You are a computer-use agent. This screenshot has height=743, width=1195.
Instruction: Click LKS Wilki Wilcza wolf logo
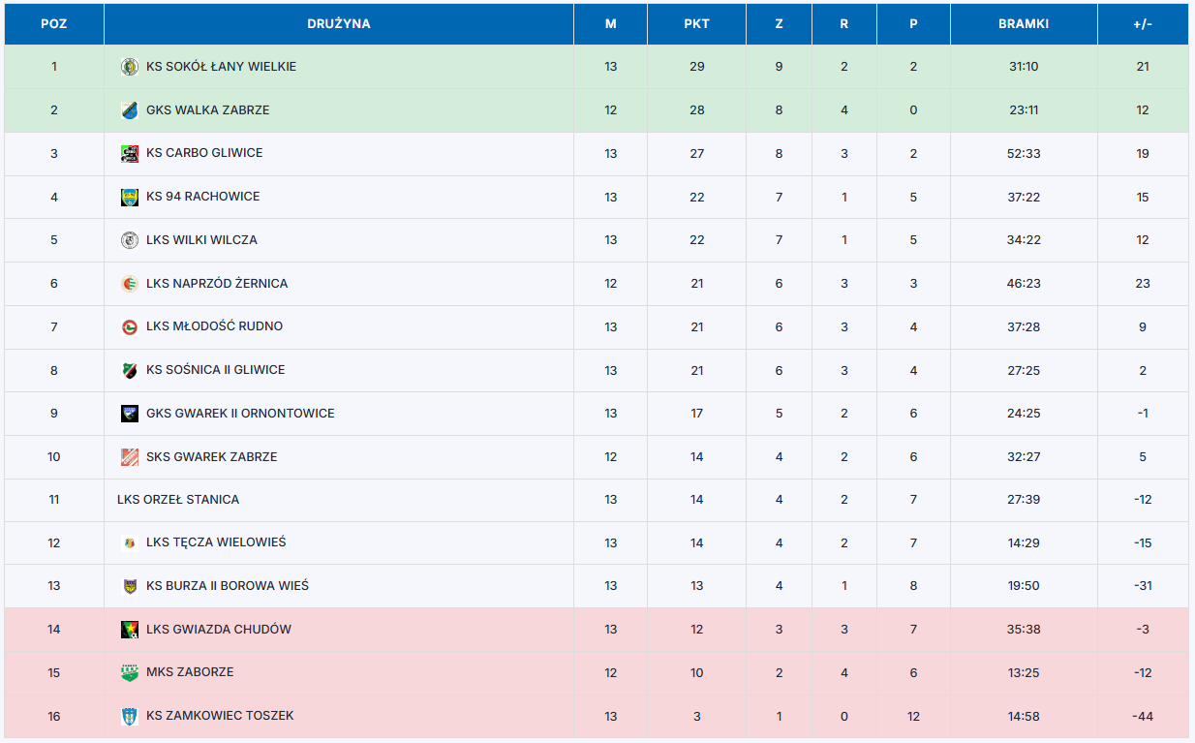tap(129, 240)
